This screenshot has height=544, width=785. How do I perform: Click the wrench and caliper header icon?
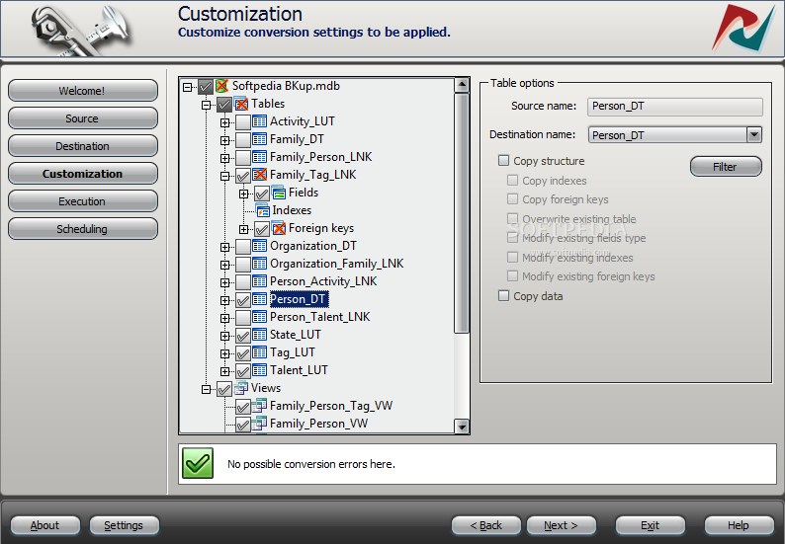tap(81, 30)
